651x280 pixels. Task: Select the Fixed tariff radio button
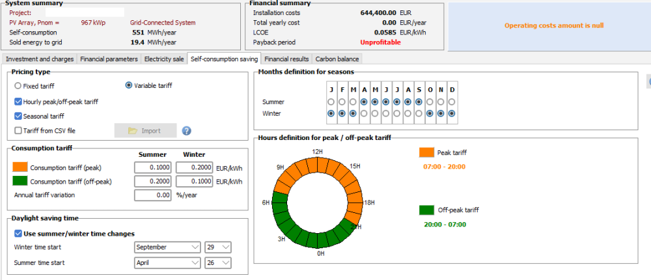click(18, 85)
